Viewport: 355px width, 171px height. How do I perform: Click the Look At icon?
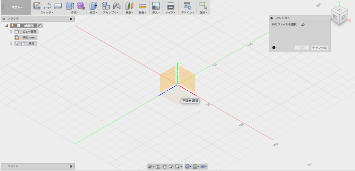click(x=158, y=166)
